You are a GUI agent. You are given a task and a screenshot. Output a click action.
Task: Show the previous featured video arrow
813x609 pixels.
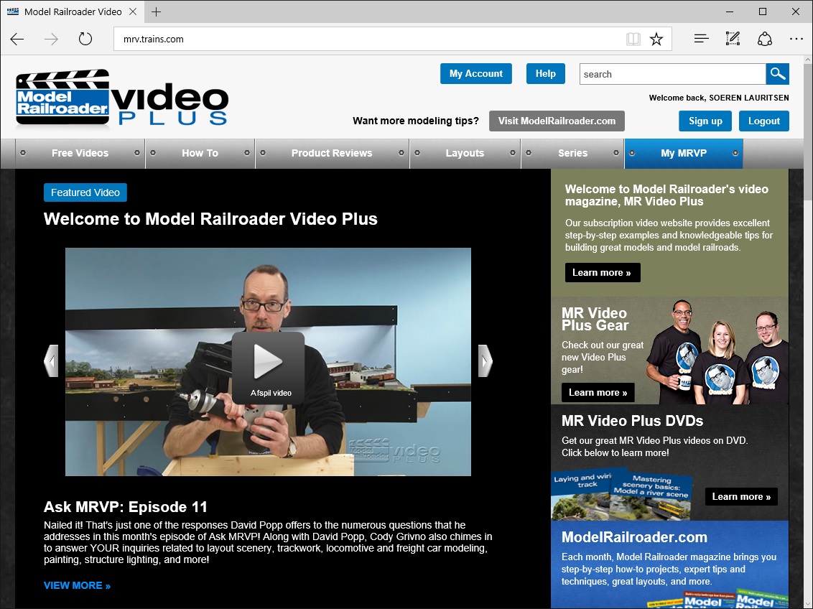(x=51, y=361)
